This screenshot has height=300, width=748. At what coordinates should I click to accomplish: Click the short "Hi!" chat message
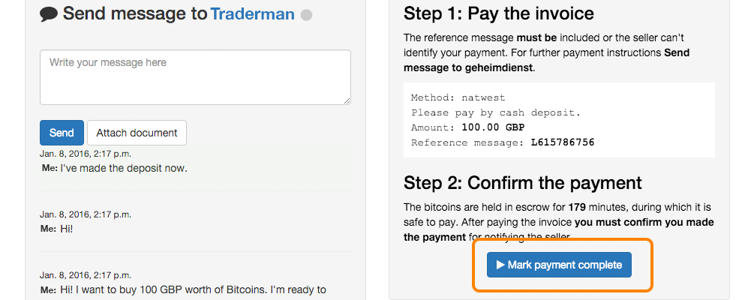pos(66,228)
